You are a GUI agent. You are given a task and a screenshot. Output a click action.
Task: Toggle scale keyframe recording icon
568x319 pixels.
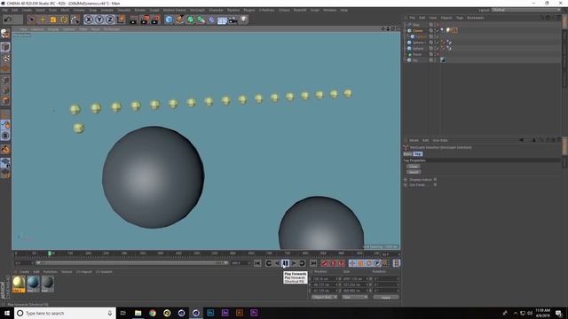click(x=360, y=263)
